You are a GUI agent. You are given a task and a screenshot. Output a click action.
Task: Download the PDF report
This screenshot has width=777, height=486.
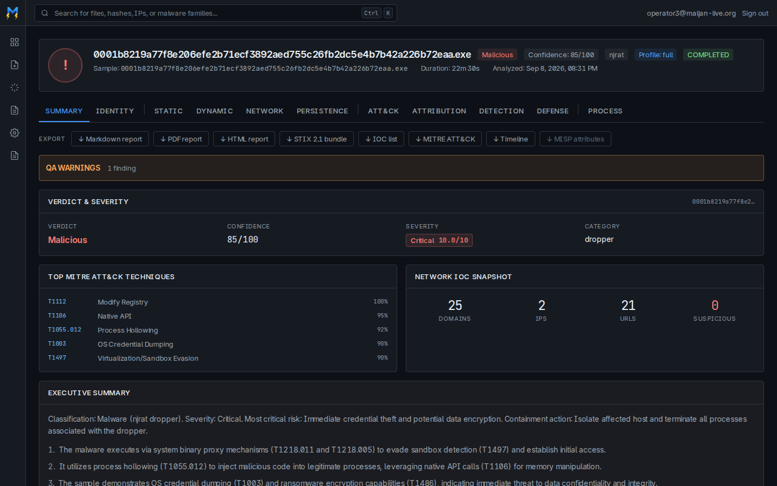pos(181,139)
